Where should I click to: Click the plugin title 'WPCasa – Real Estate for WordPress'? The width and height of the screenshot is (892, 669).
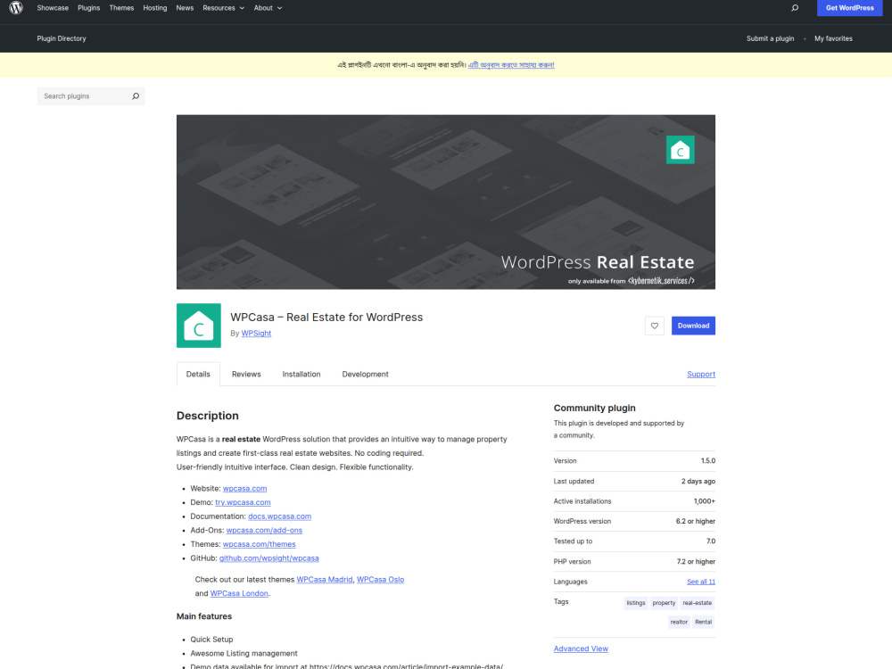pos(326,318)
